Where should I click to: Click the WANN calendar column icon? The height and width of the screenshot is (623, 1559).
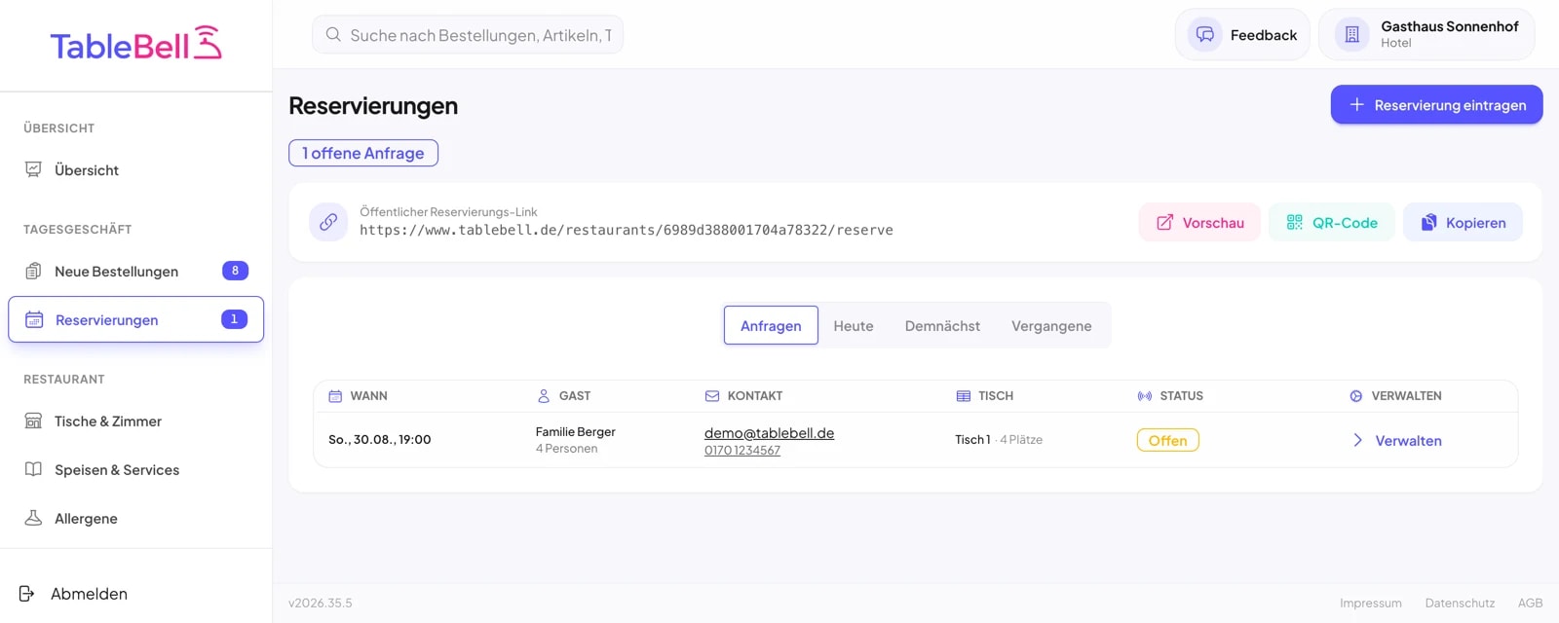[x=335, y=396]
